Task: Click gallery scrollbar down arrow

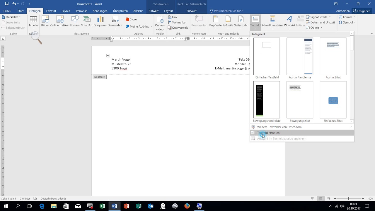Action: pyautogui.click(x=352, y=121)
